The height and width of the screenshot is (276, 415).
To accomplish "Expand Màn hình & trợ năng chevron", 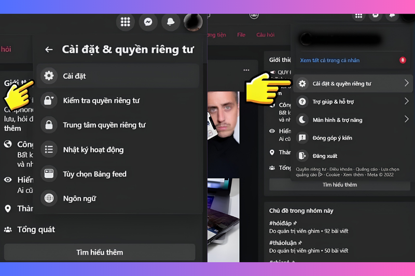I will [407, 119].
